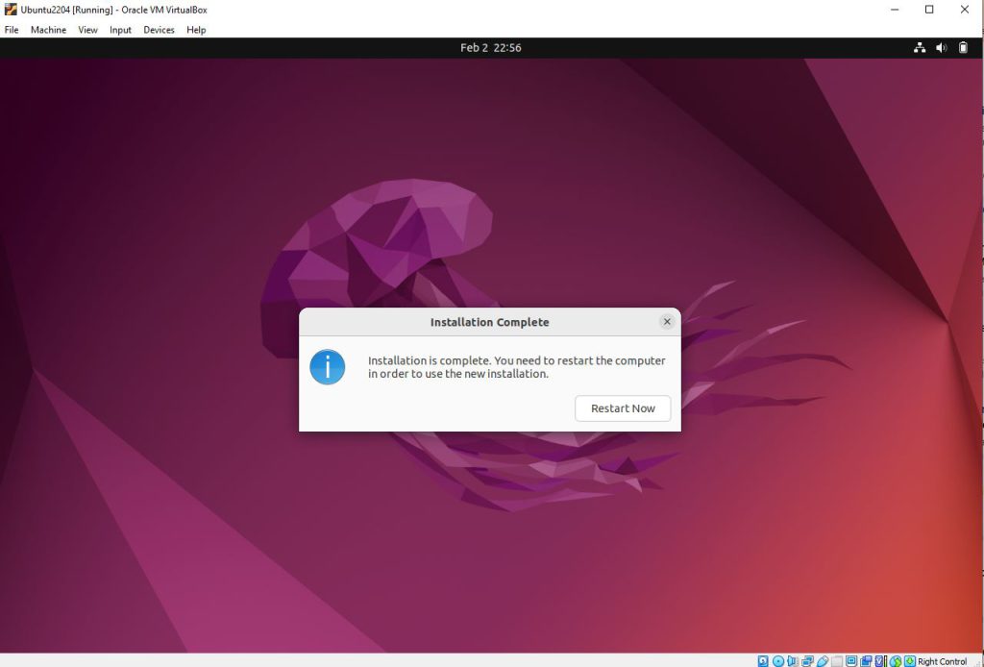The image size is (984, 667).
Task: Open the clock showing Feb 2 22:56
Action: 491,48
